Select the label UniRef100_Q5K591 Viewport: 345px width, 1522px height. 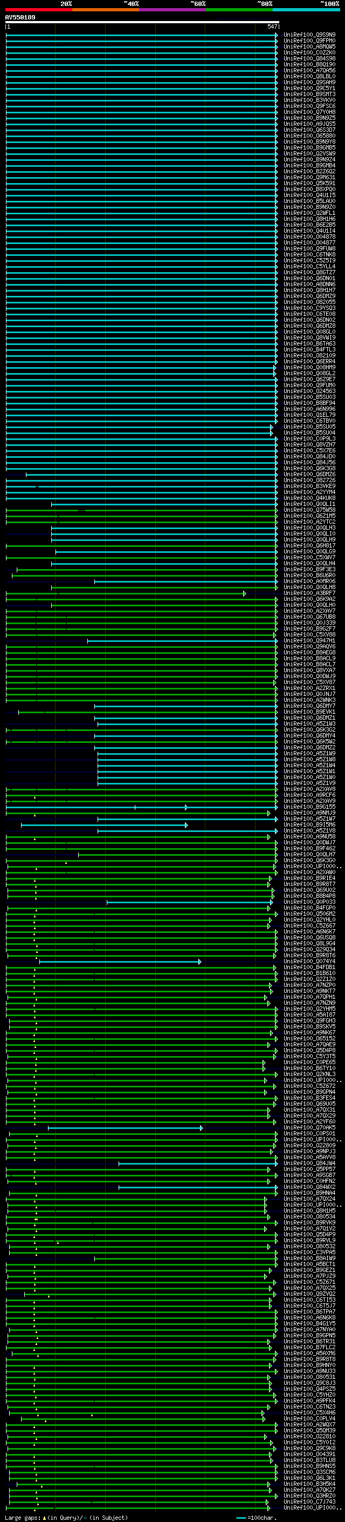click(309, 183)
